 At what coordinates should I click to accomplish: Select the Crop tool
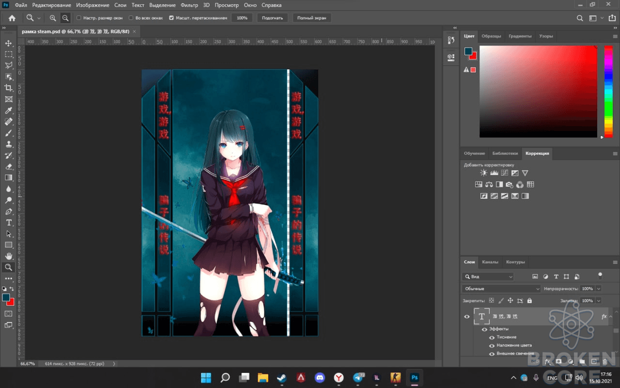click(9, 88)
